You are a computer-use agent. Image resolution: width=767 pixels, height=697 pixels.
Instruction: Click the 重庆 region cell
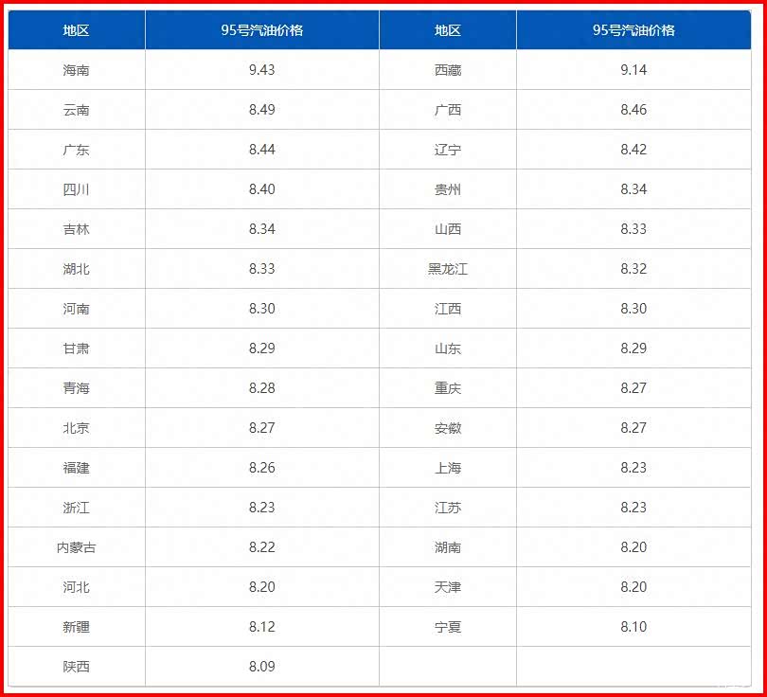click(447, 388)
